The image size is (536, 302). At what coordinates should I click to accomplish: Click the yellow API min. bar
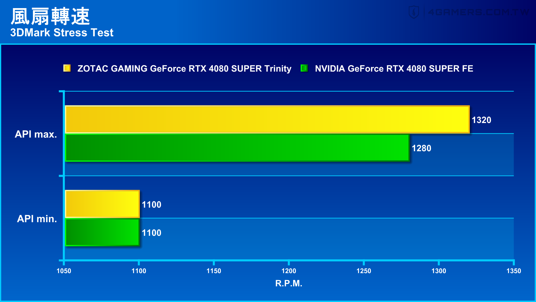pyautogui.click(x=102, y=204)
